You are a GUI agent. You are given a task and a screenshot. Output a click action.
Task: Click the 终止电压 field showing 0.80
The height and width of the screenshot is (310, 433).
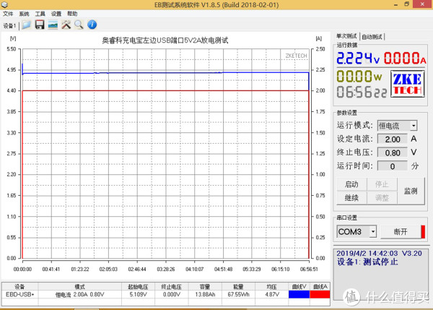coord(393,152)
